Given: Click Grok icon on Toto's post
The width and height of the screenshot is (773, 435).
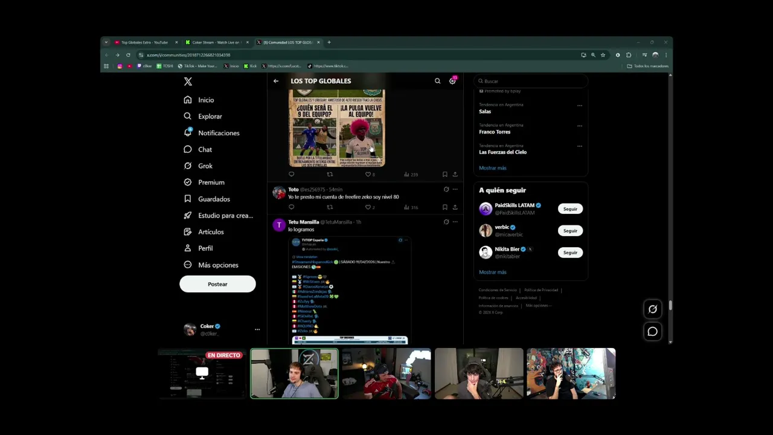Looking at the screenshot, I should coord(446,189).
